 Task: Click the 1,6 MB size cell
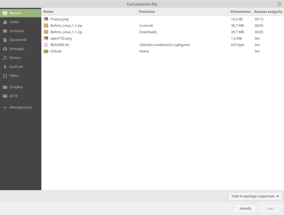[x=236, y=39]
